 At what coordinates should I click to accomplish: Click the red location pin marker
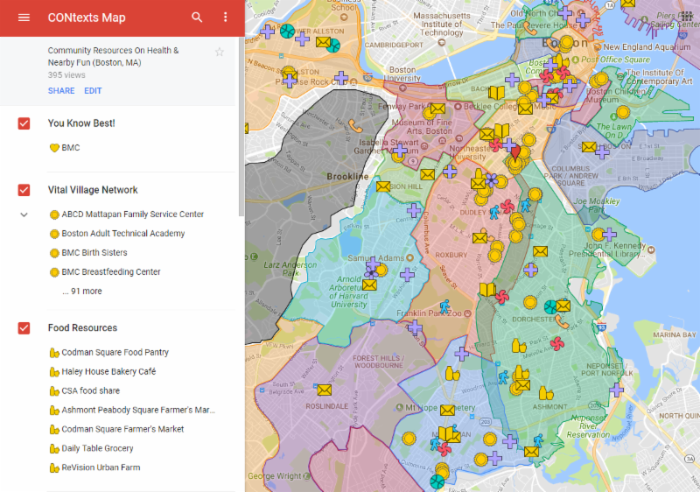click(515, 152)
